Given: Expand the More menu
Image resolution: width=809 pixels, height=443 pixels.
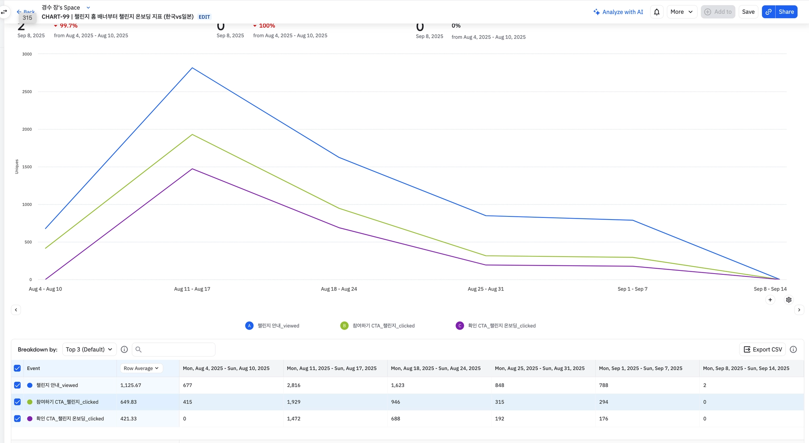Looking at the screenshot, I should (681, 12).
